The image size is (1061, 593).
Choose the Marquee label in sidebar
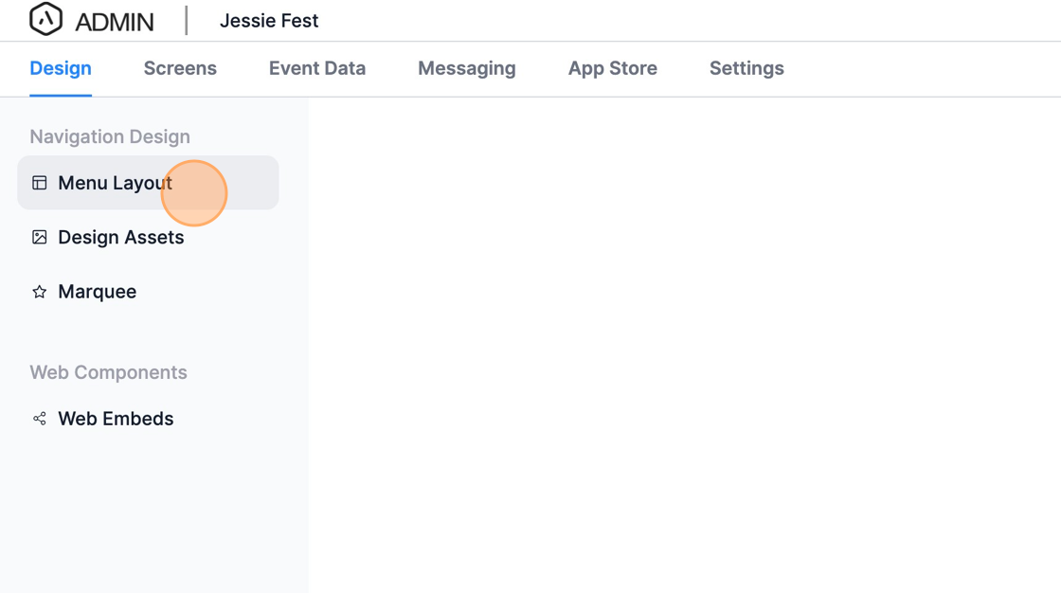point(98,292)
